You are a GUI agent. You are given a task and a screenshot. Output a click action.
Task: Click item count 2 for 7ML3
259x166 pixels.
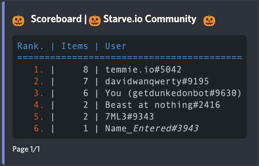pos(86,117)
